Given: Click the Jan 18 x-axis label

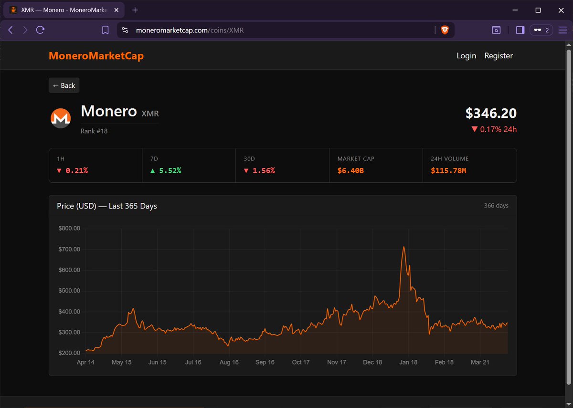Looking at the screenshot, I should pyautogui.click(x=408, y=363).
